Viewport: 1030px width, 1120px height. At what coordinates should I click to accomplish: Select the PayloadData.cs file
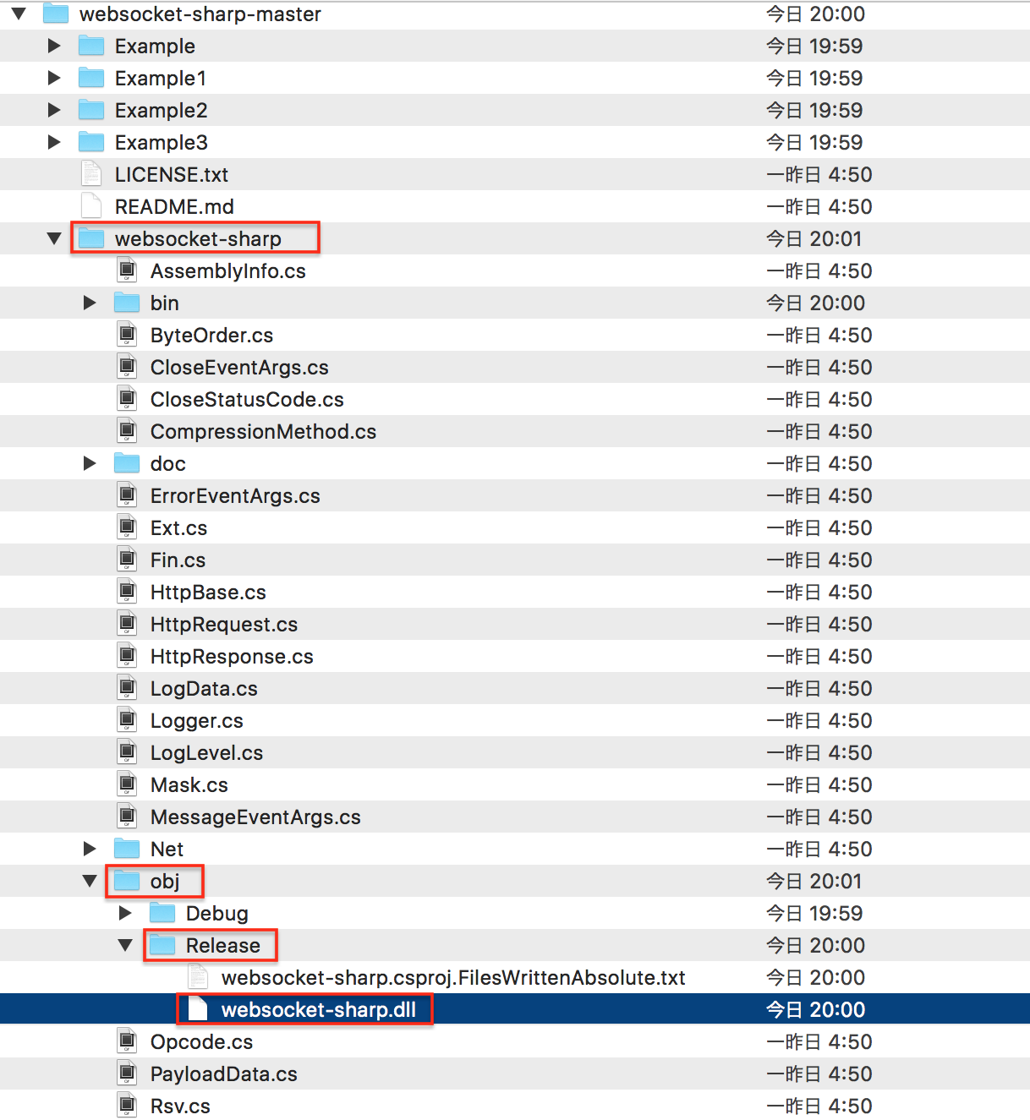pos(223,1074)
